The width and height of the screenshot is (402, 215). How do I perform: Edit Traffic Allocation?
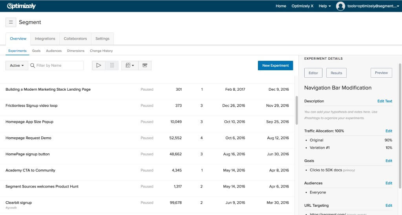point(389,131)
